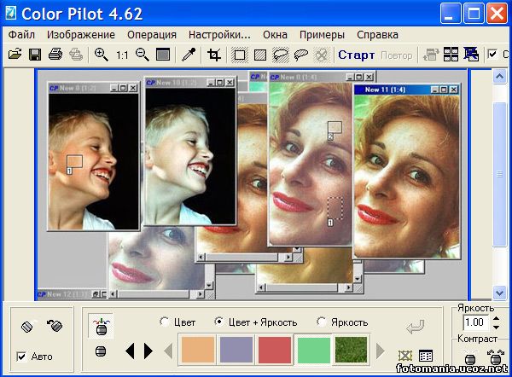Open the Настройки menu
The image size is (512, 377).
[x=219, y=35]
